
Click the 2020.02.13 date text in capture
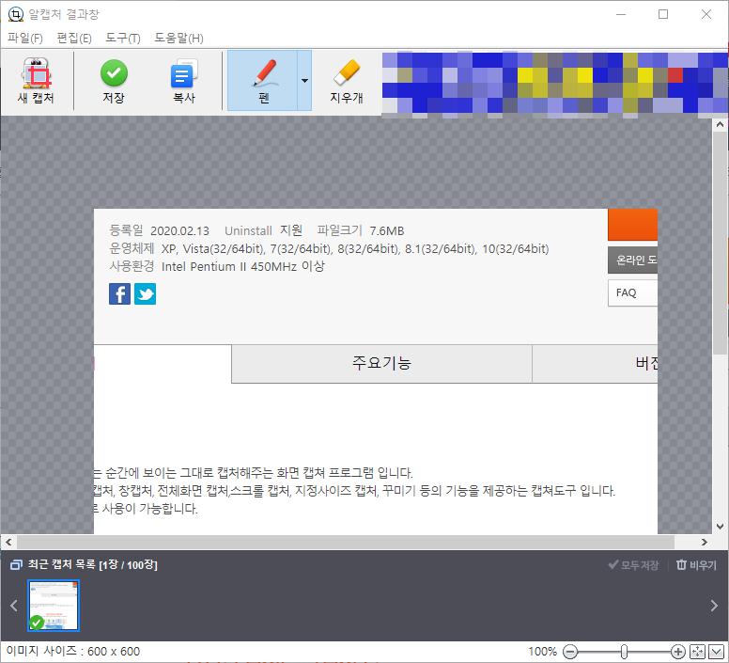pyautogui.click(x=180, y=230)
